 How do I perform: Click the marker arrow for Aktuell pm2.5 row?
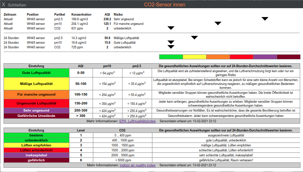[x=265, y=19]
